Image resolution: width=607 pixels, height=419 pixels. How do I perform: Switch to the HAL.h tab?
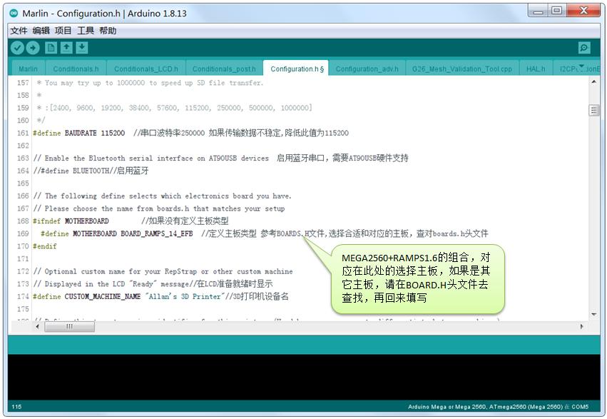point(536,68)
